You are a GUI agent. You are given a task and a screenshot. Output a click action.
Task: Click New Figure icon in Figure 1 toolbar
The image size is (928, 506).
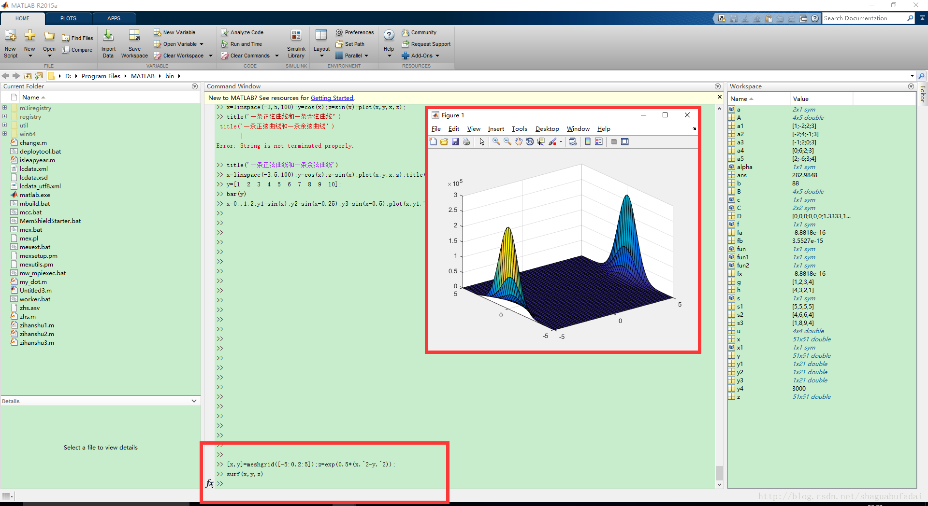point(433,141)
